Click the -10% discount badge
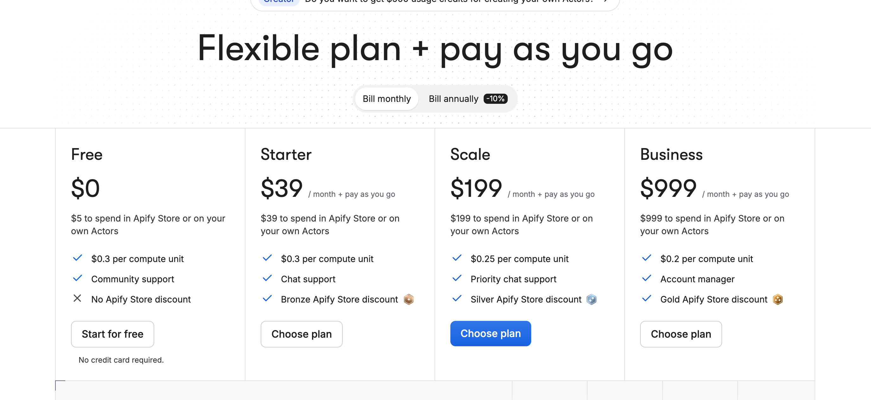Screen dimensions: 871x400 495,99
